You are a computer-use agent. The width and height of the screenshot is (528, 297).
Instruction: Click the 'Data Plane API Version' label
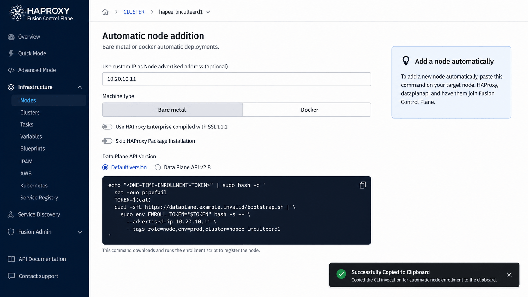129,157
